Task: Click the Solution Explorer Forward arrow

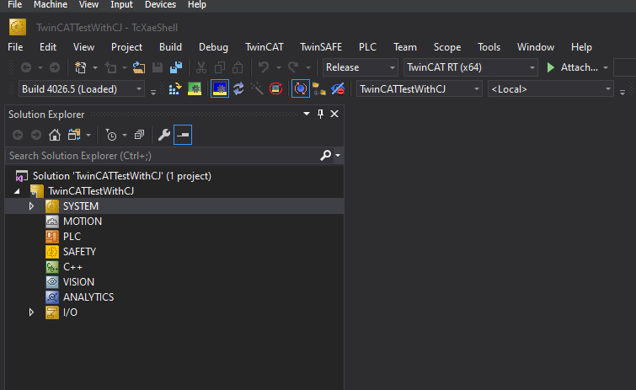Action: 36,135
